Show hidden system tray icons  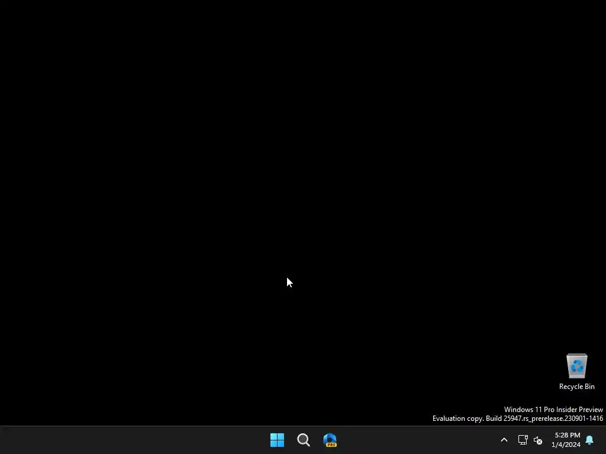504,440
